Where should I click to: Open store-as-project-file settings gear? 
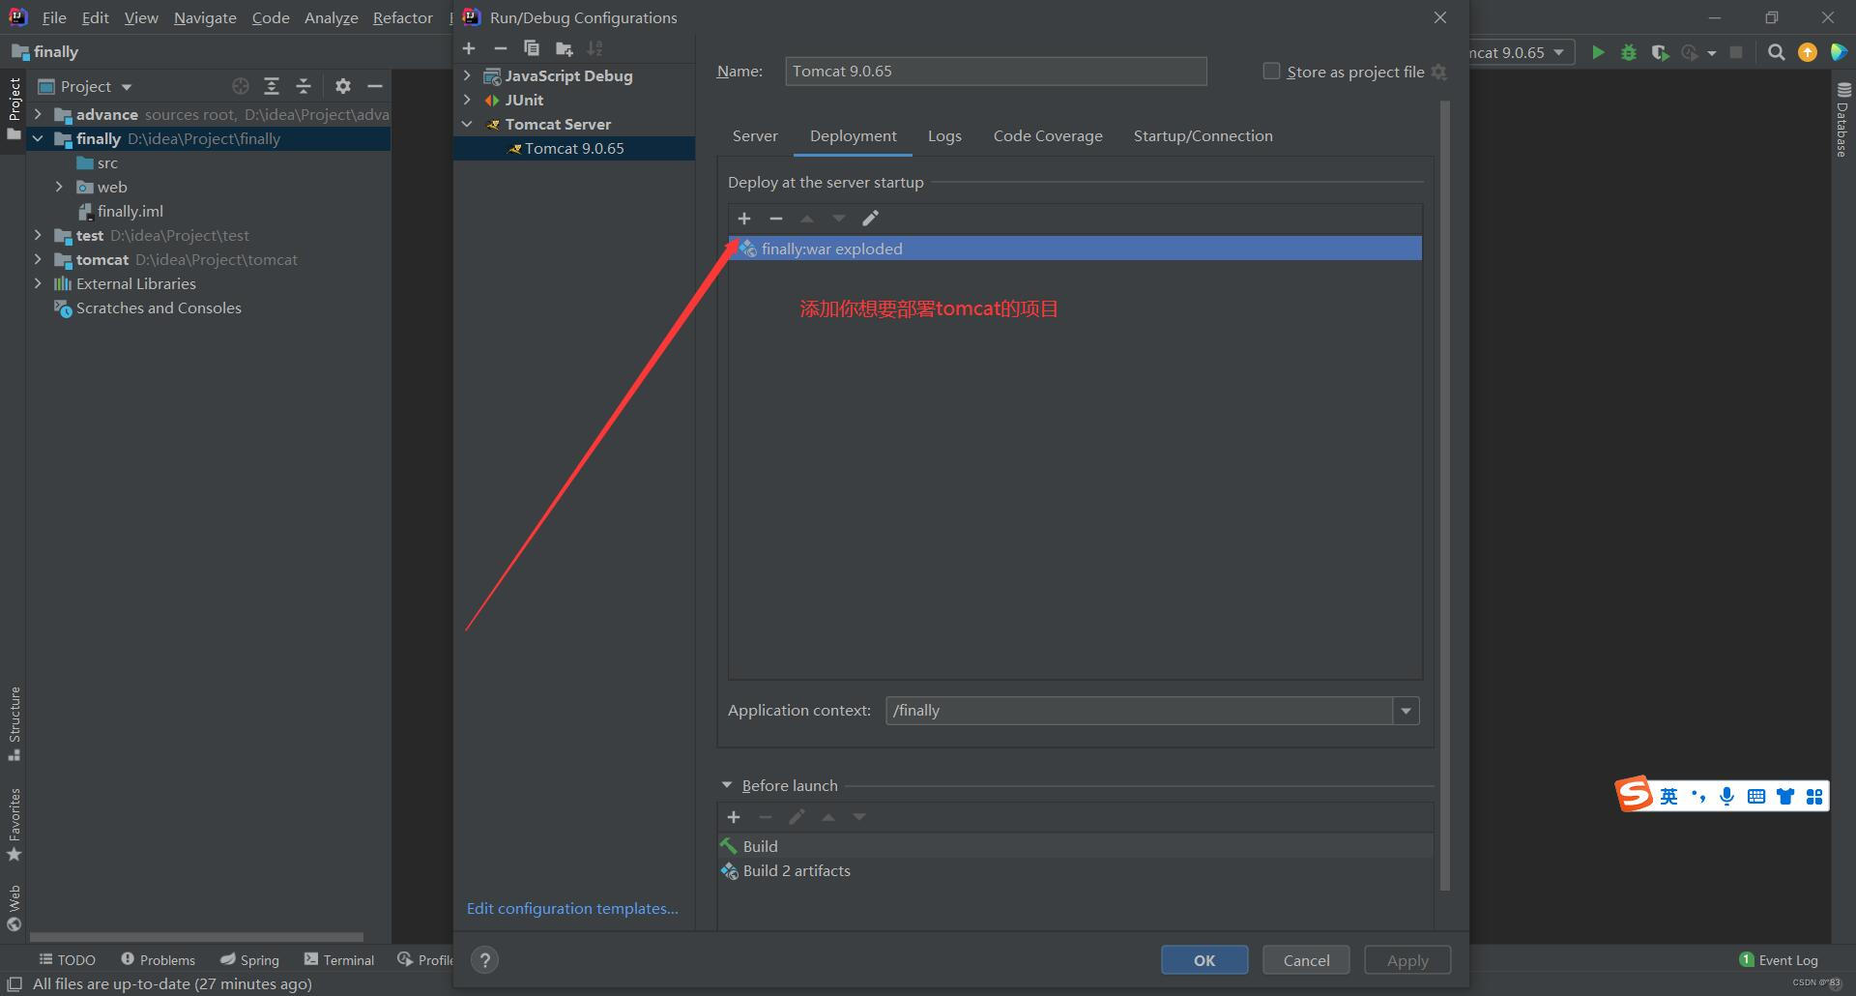(x=1438, y=72)
